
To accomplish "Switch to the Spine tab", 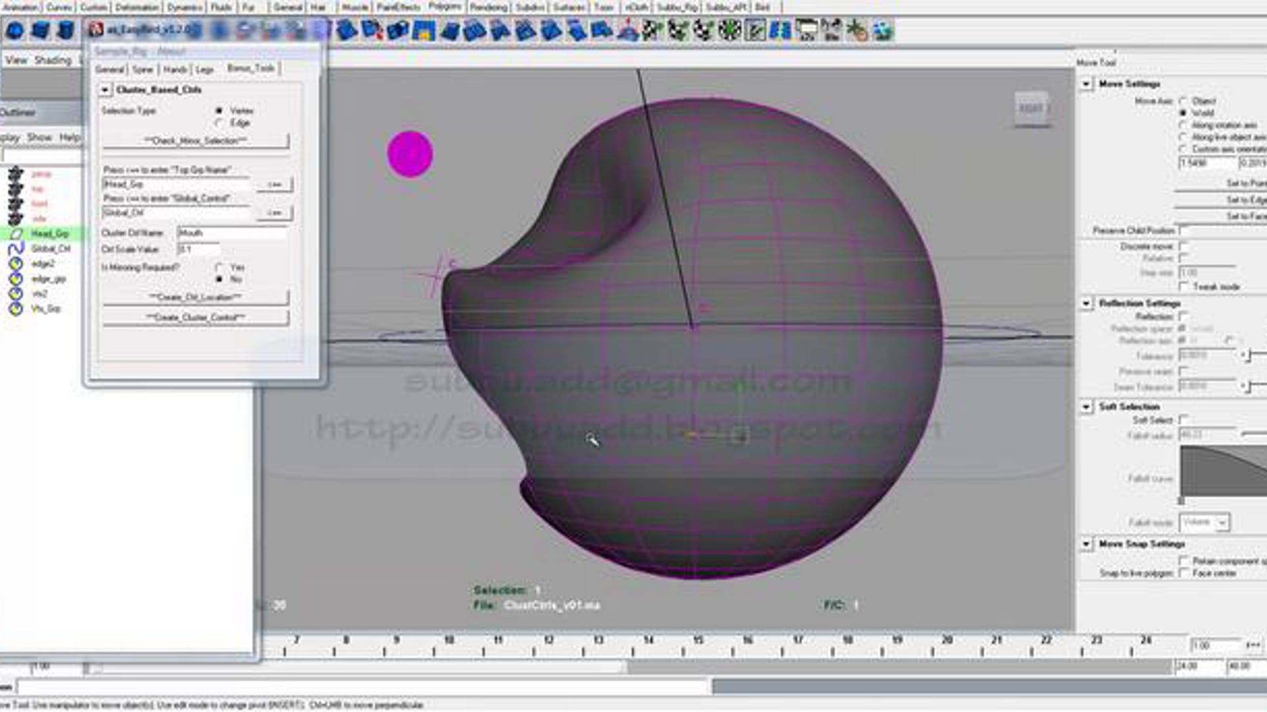I will pos(143,69).
